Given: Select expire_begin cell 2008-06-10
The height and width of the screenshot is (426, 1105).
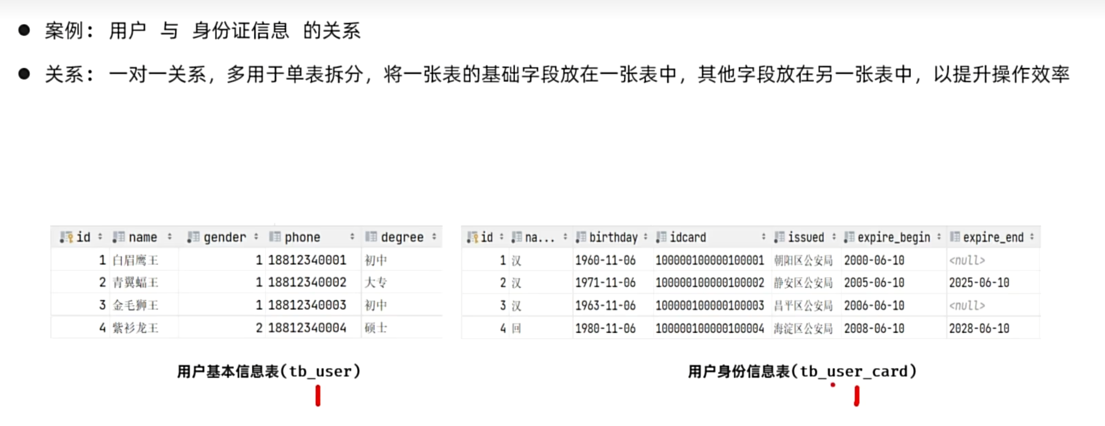Looking at the screenshot, I should click(874, 328).
